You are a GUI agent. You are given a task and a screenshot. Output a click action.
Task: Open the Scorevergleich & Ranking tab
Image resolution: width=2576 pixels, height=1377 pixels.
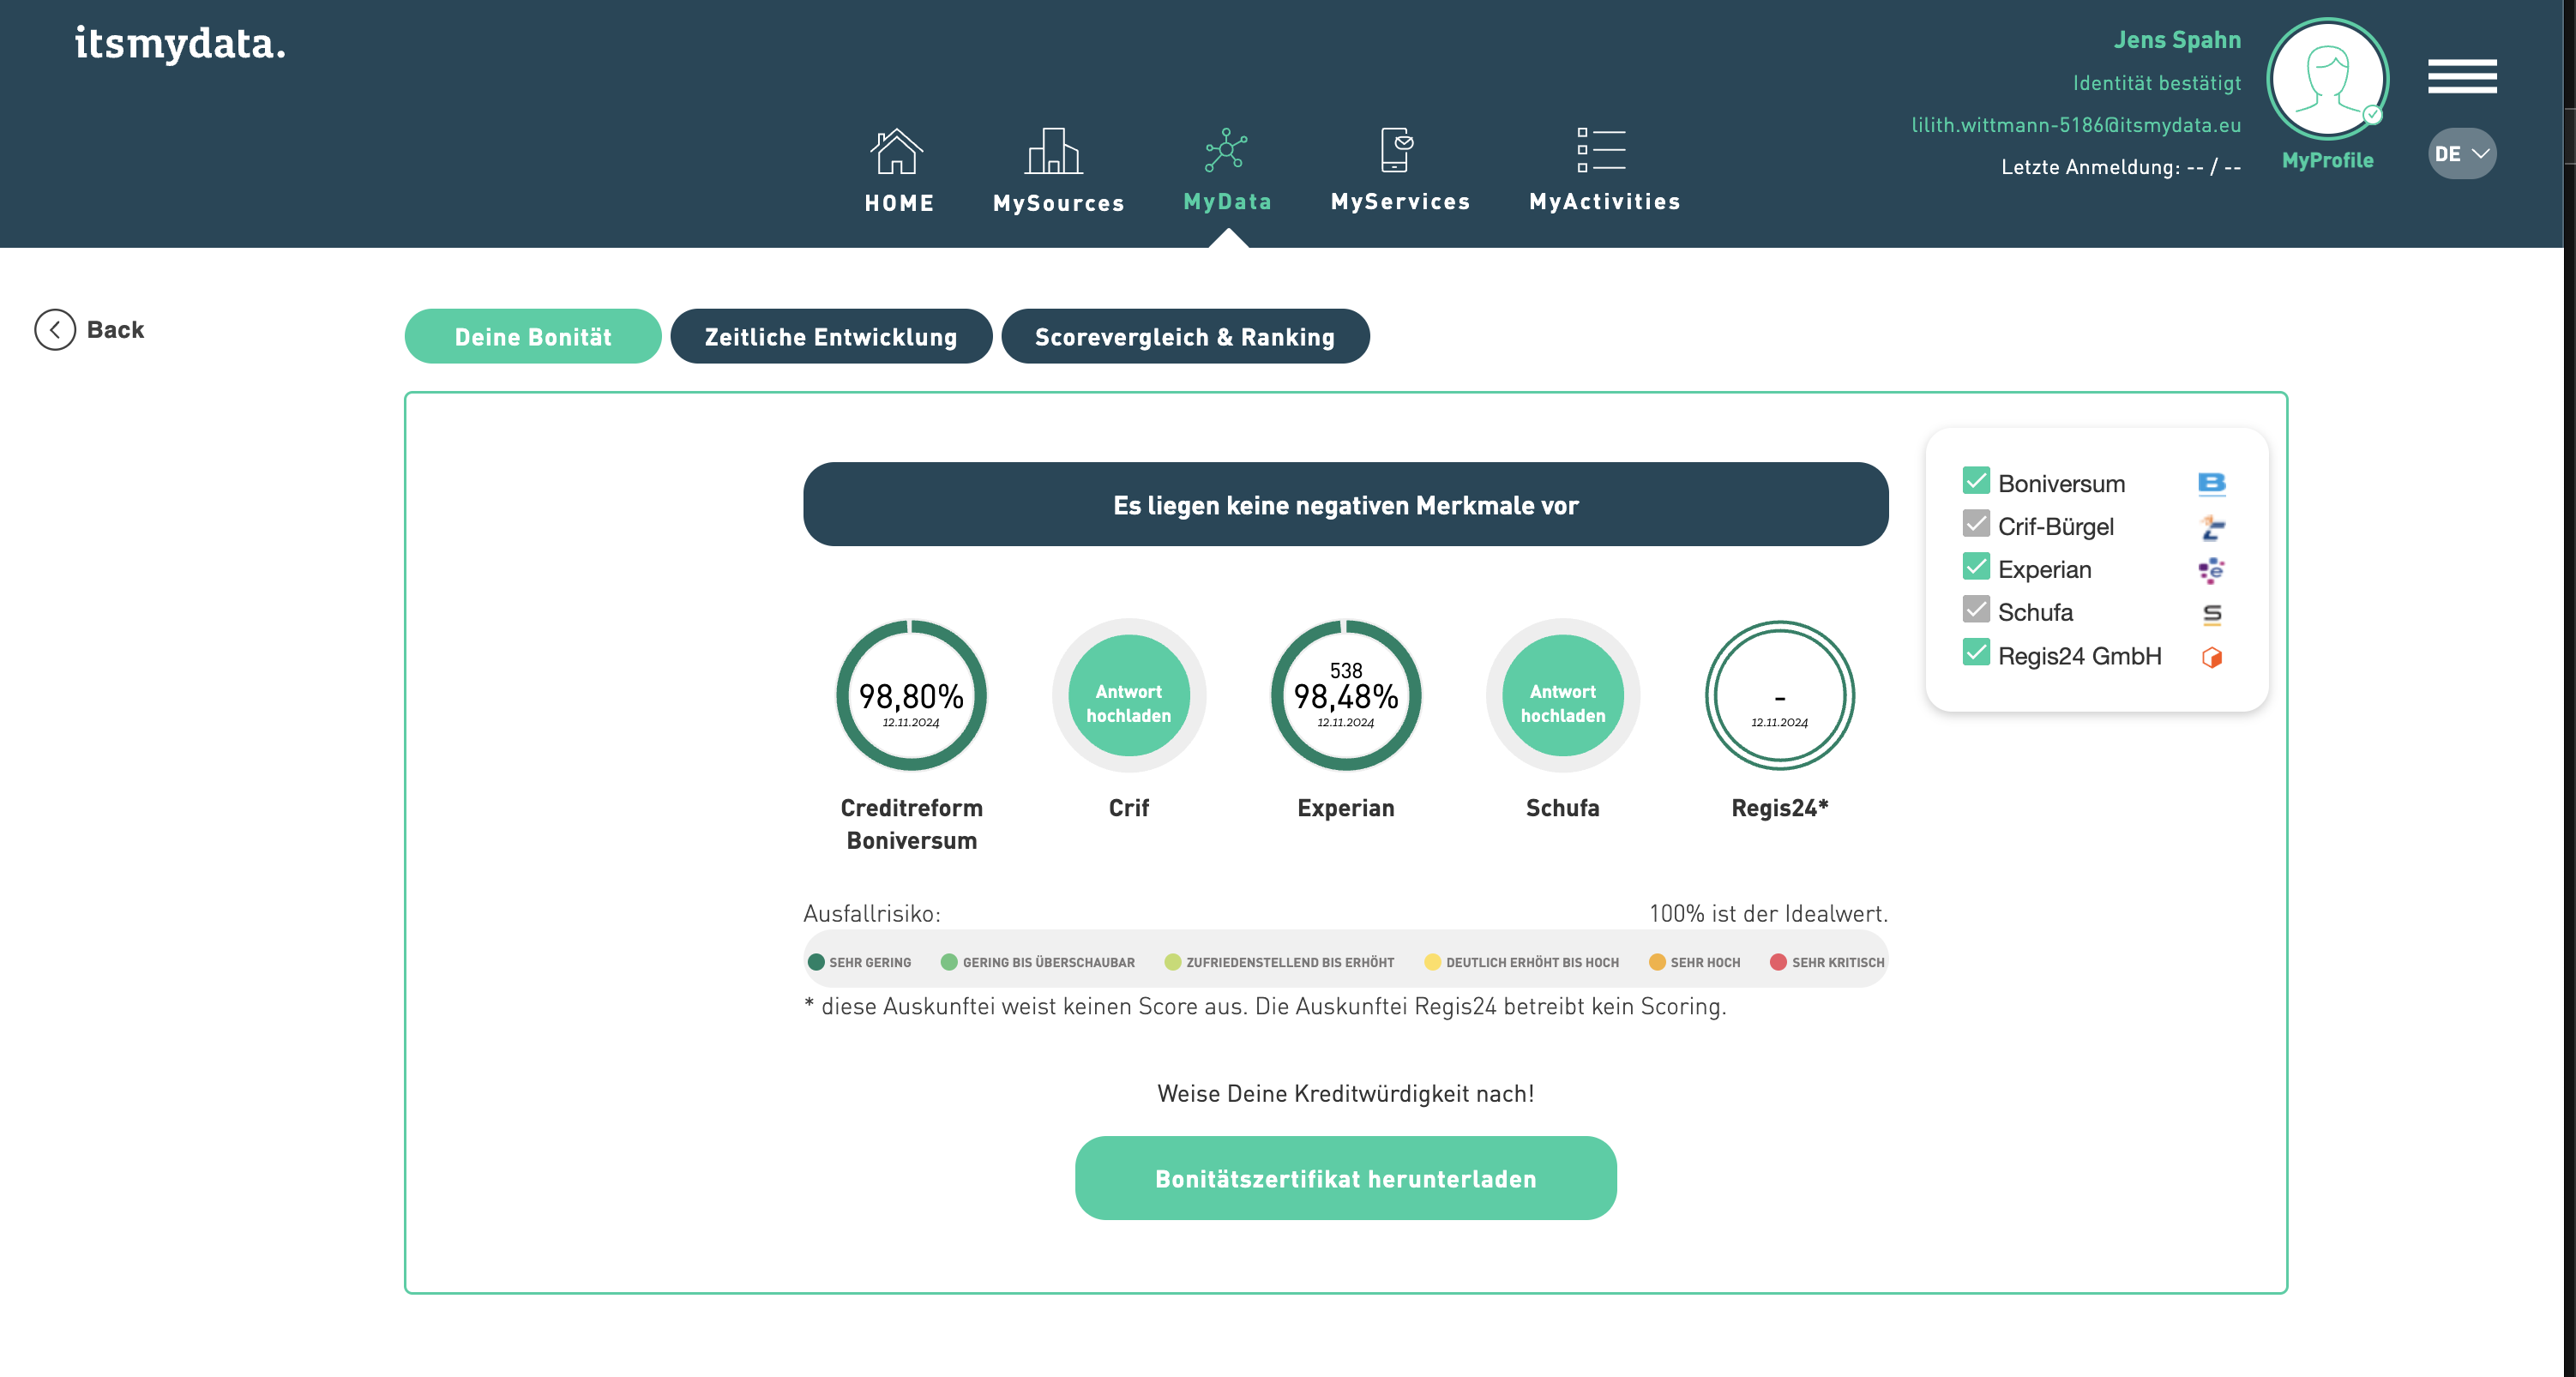coord(1185,337)
